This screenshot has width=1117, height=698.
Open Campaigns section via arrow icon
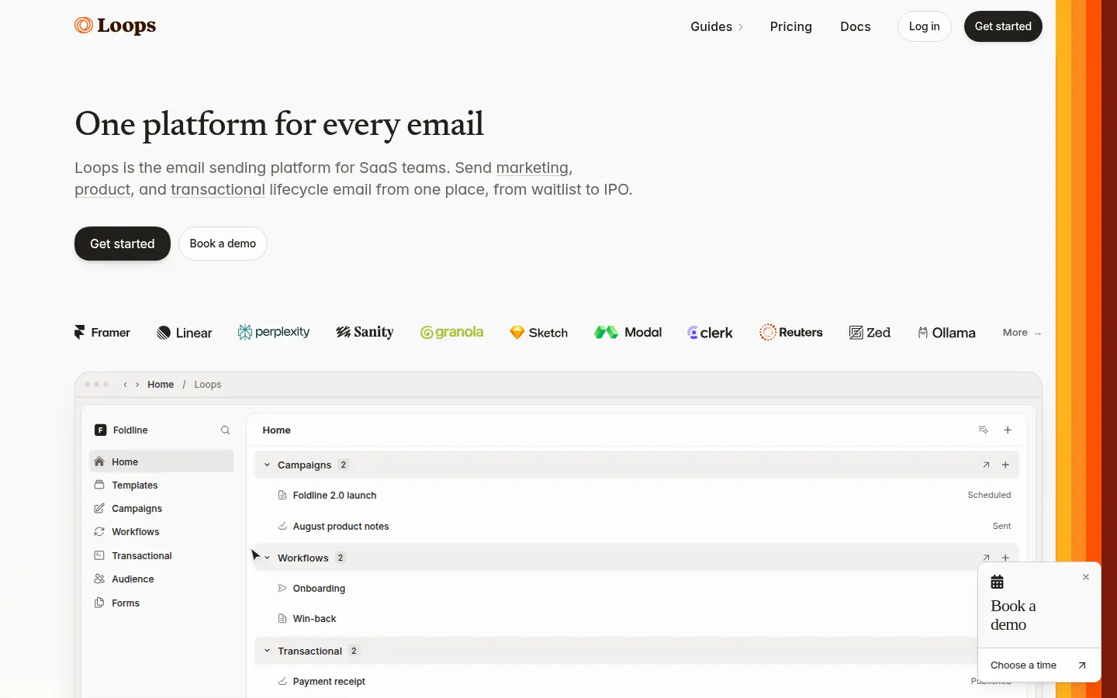(986, 465)
